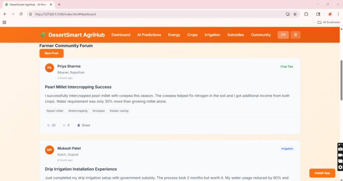The width and height of the screenshot is (343, 181).
Task: Open the browser side panel search icon
Action: [x=318, y=14]
